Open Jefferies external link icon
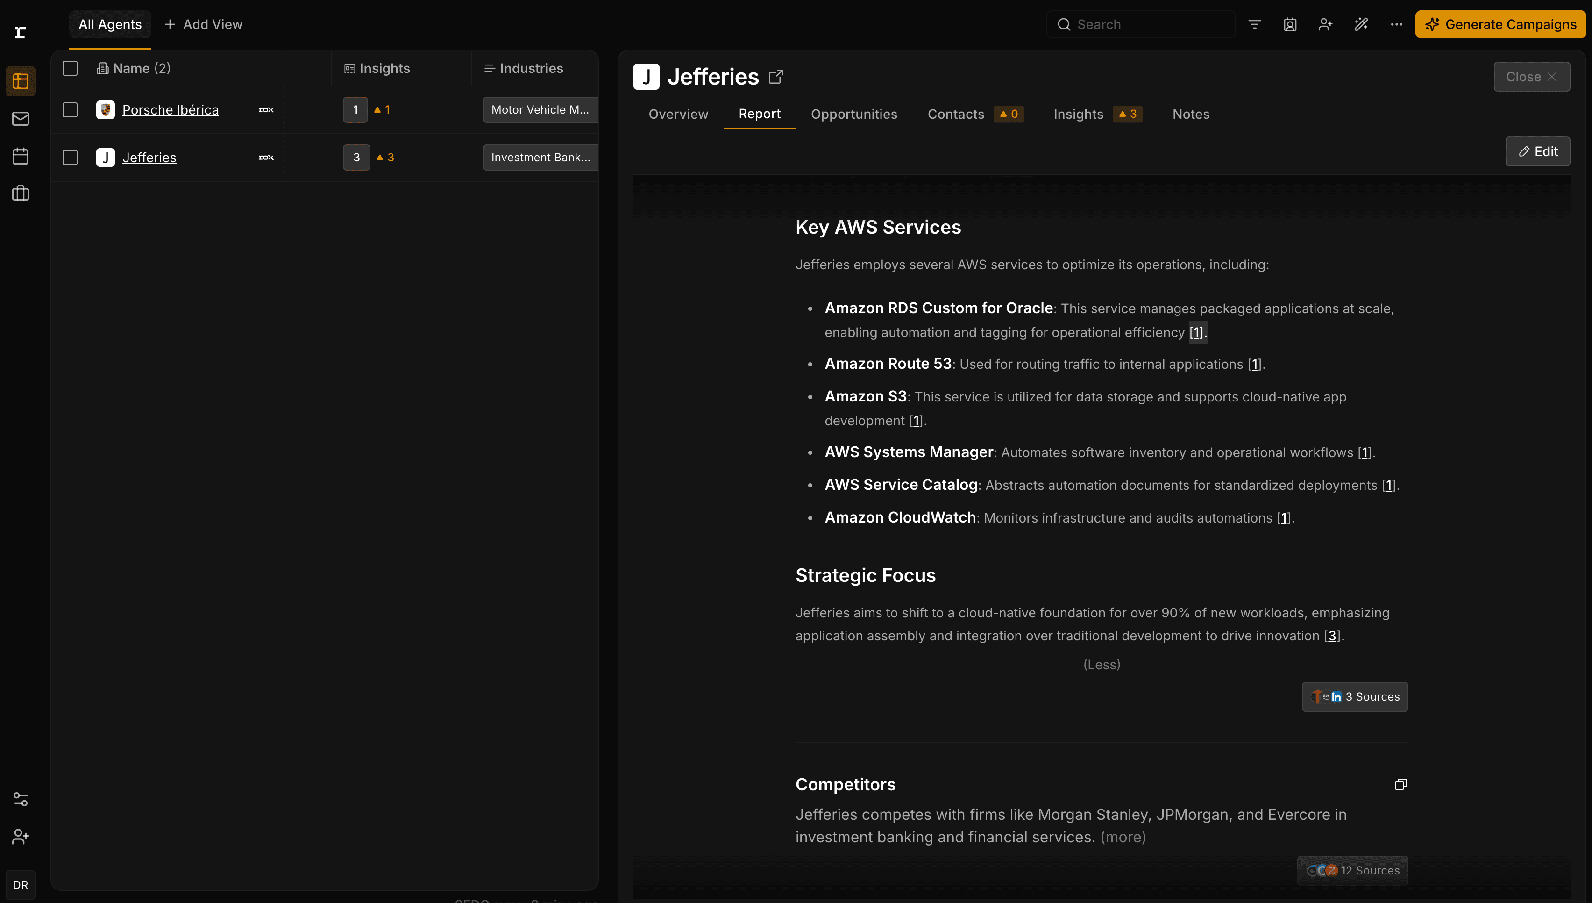The image size is (1592, 903). tap(775, 77)
